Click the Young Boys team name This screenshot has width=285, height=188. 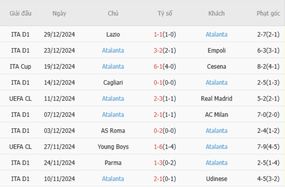[x=113, y=147]
